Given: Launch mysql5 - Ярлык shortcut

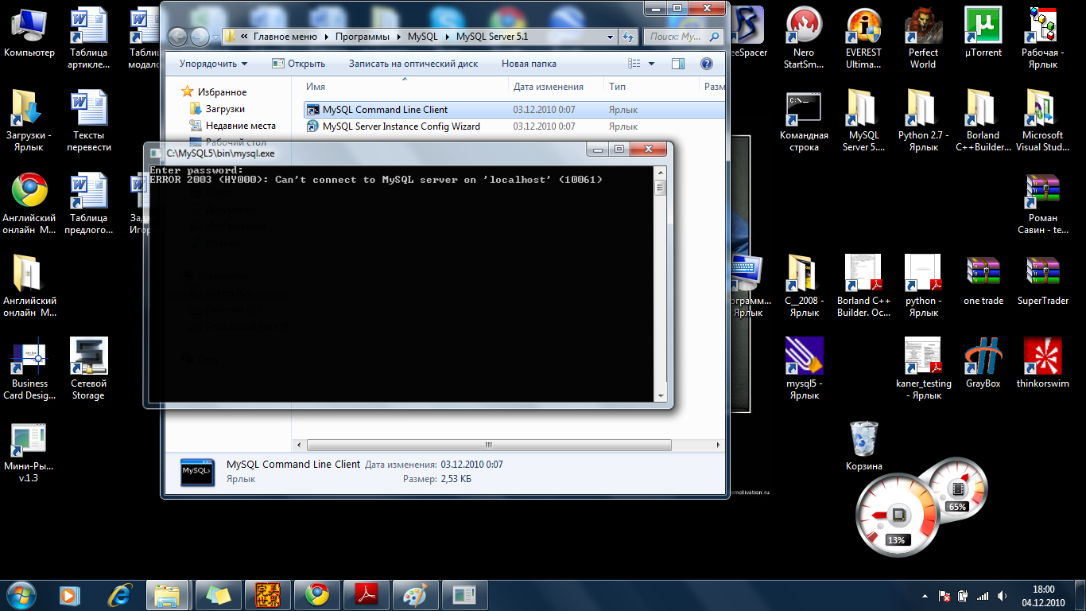Looking at the screenshot, I should [x=804, y=368].
